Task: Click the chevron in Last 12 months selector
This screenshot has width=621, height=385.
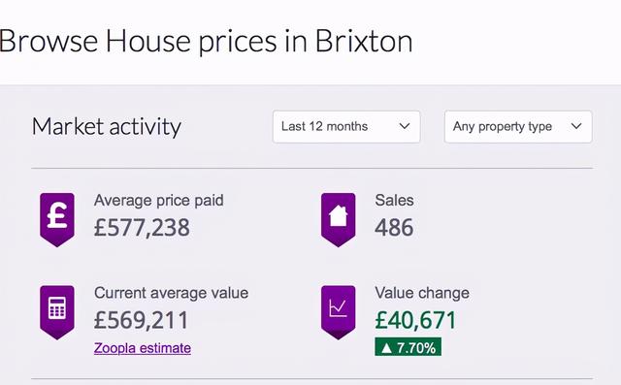Action: 405,126
